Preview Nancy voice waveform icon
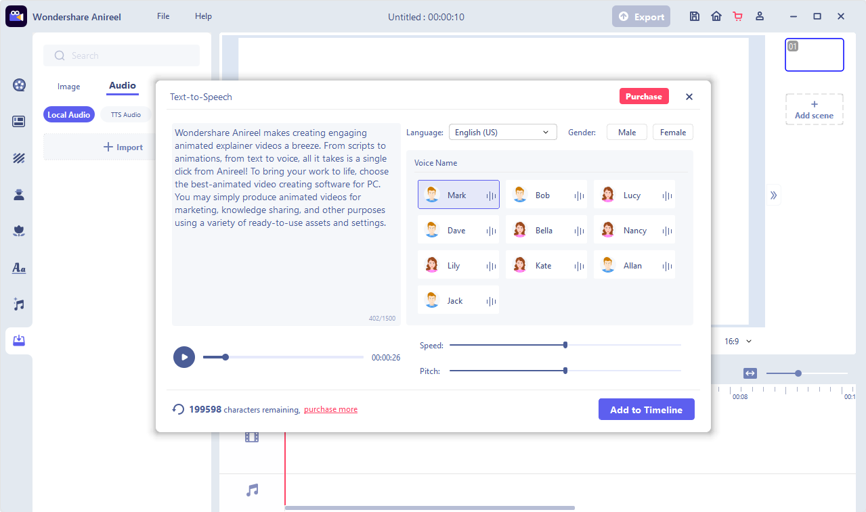Screen dimensions: 866x512 pos(667,231)
